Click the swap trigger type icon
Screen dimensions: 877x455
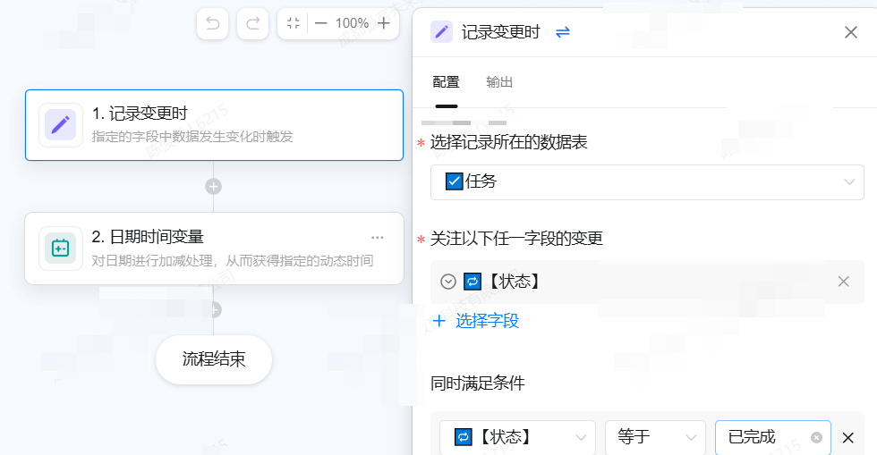coord(563,32)
